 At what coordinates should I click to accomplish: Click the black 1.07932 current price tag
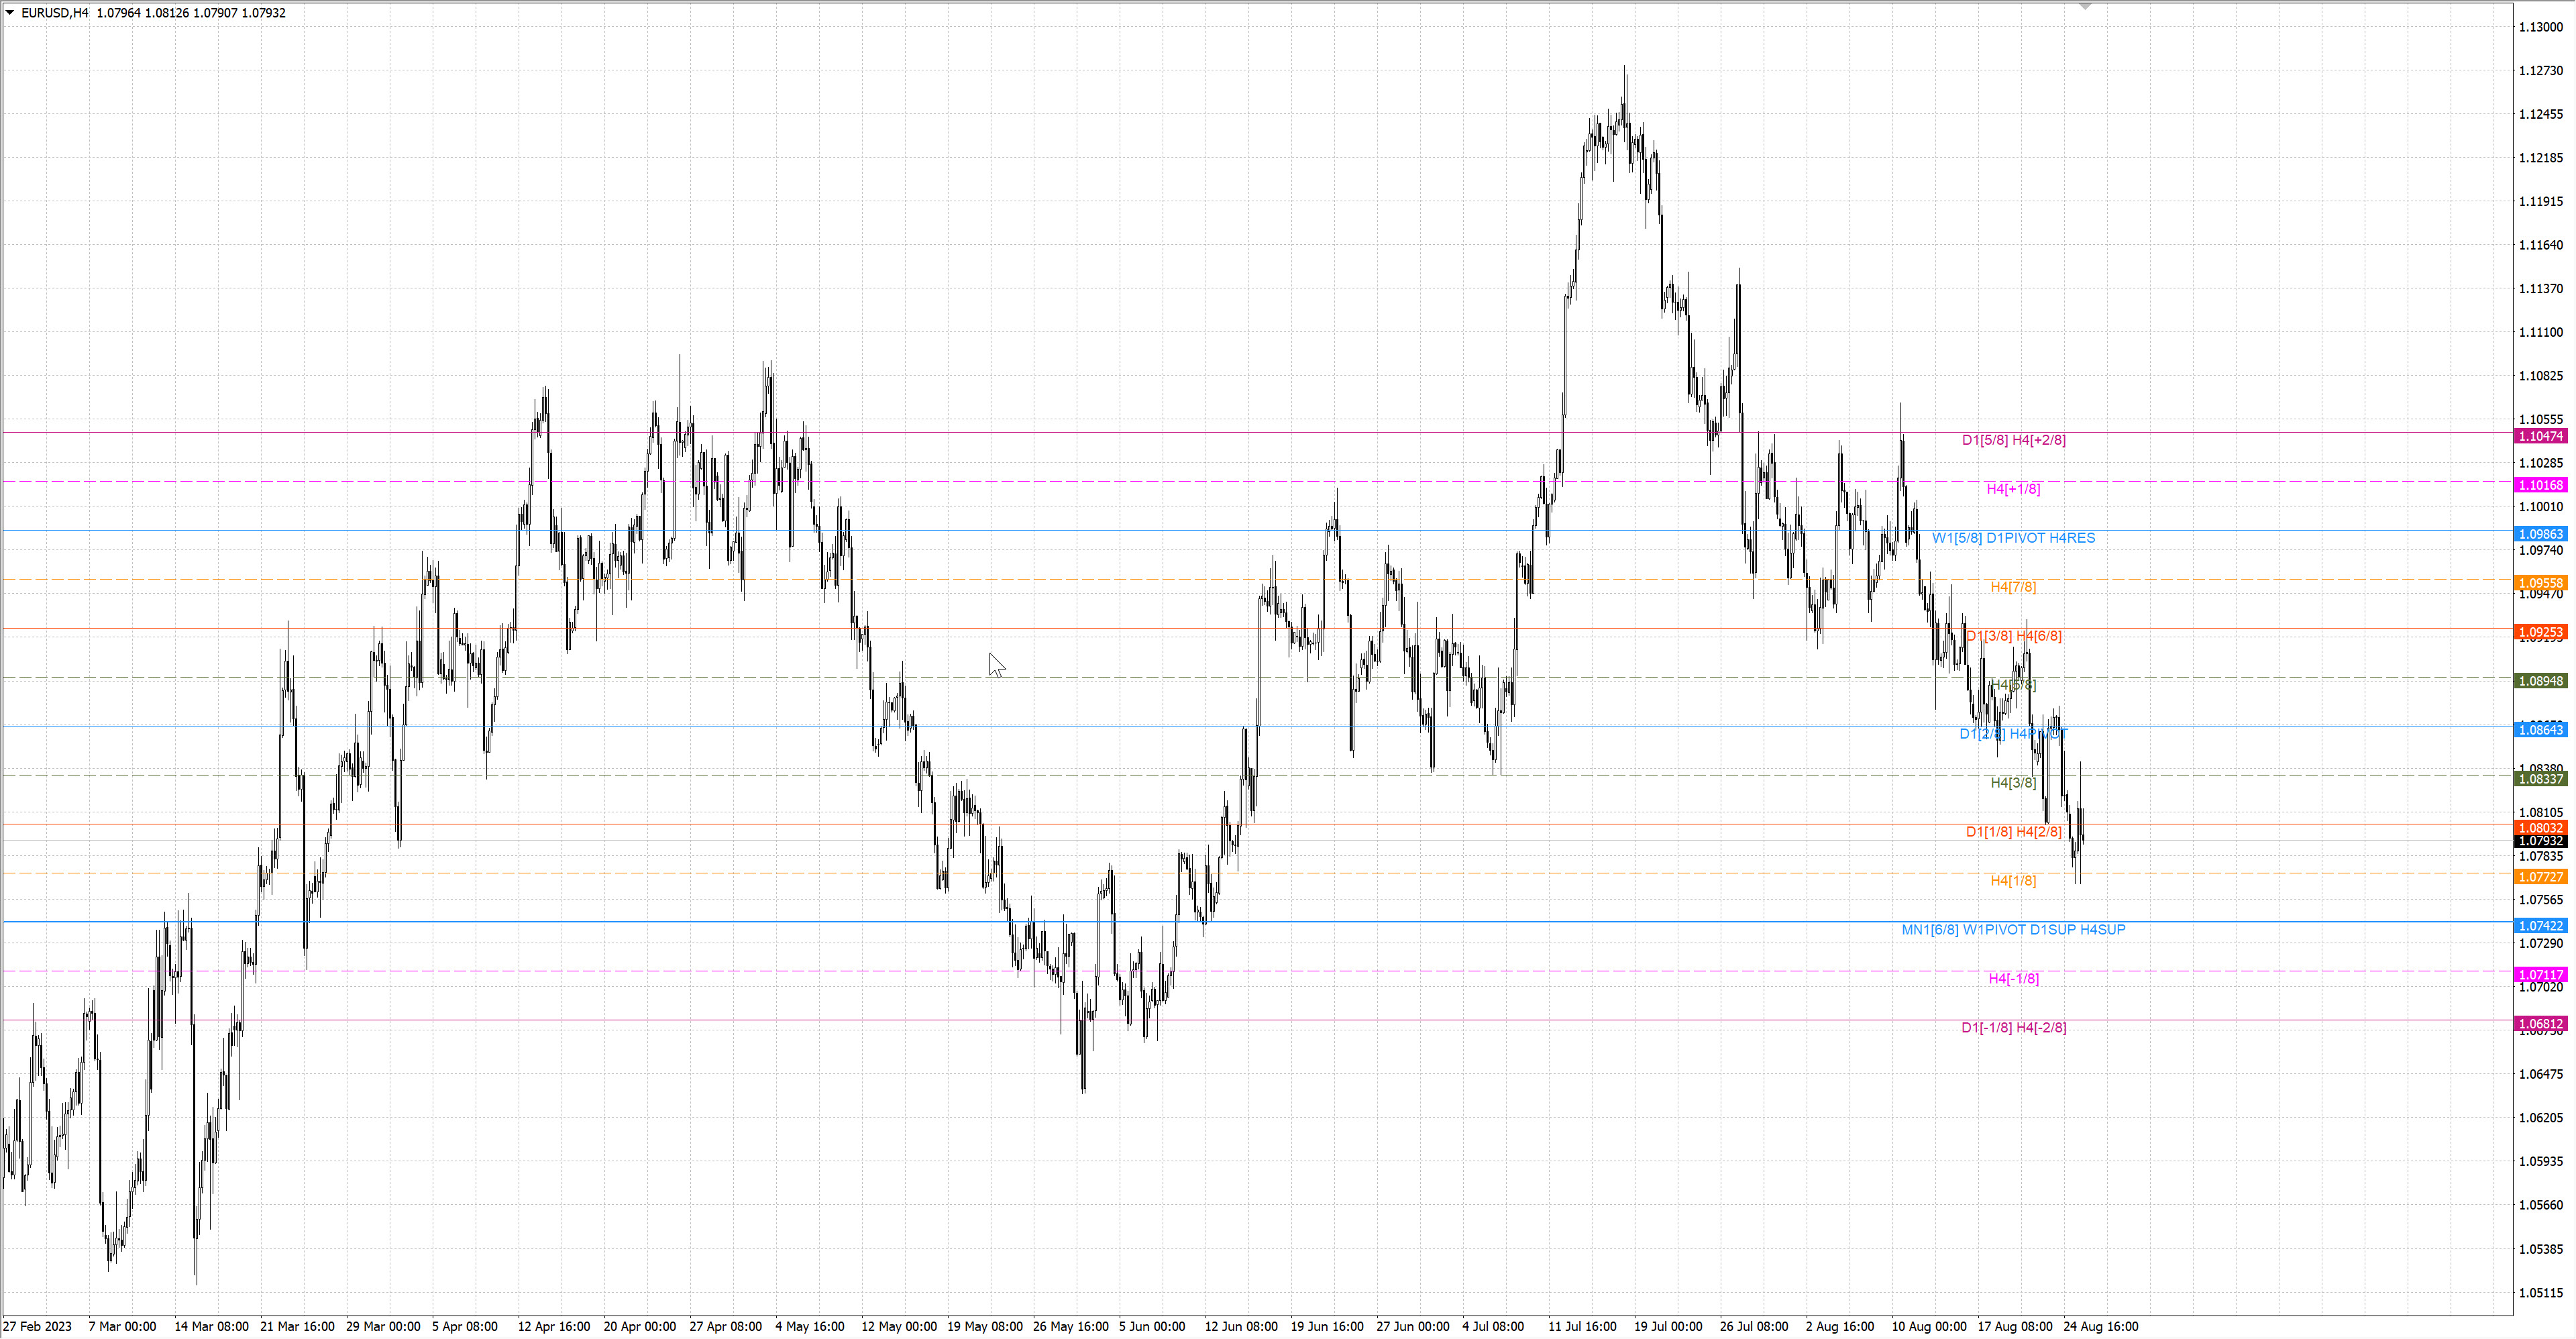click(x=2540, y=841)
